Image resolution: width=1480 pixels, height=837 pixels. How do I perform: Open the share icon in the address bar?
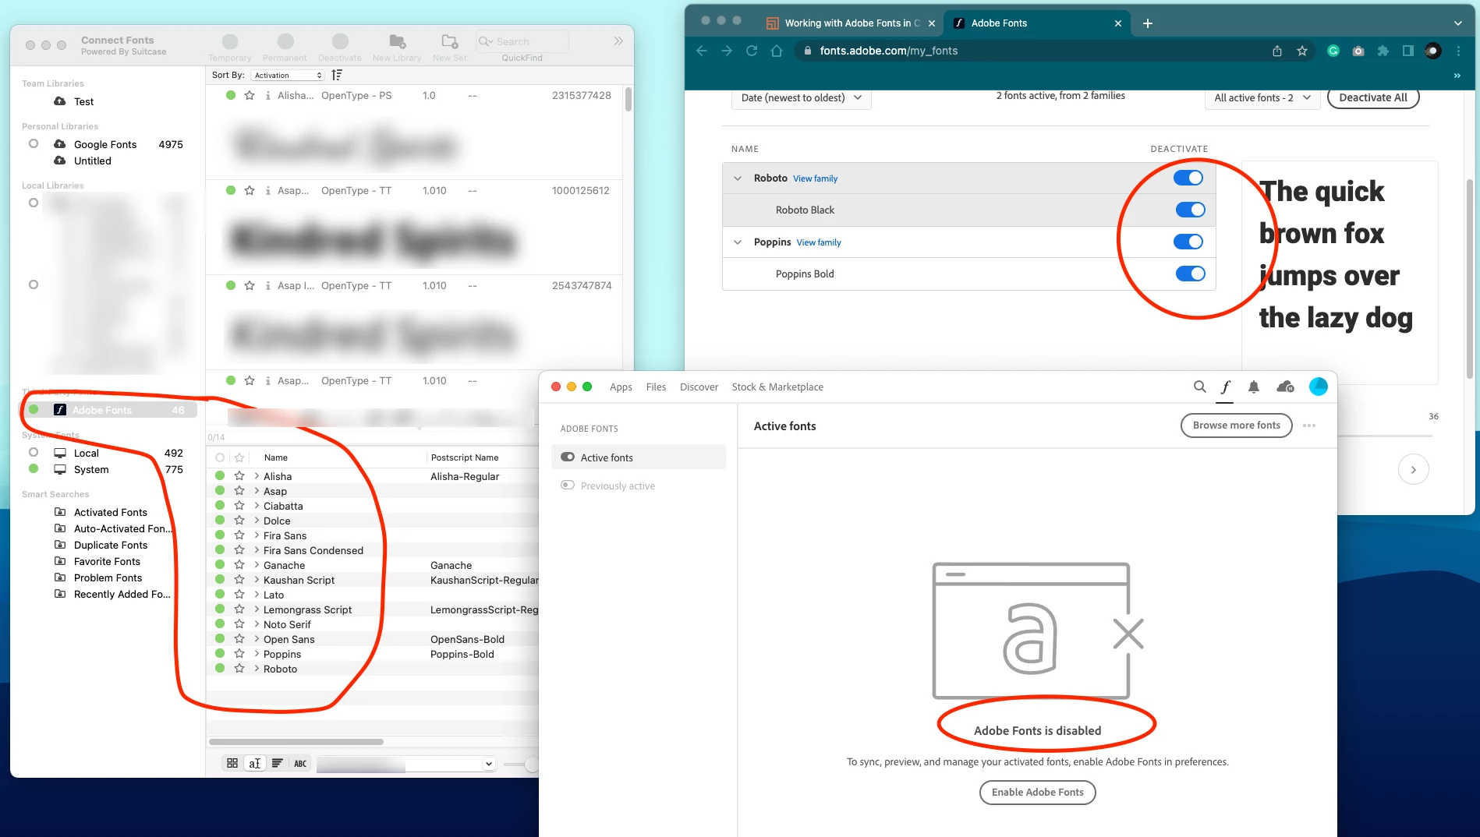[1277, 51]
